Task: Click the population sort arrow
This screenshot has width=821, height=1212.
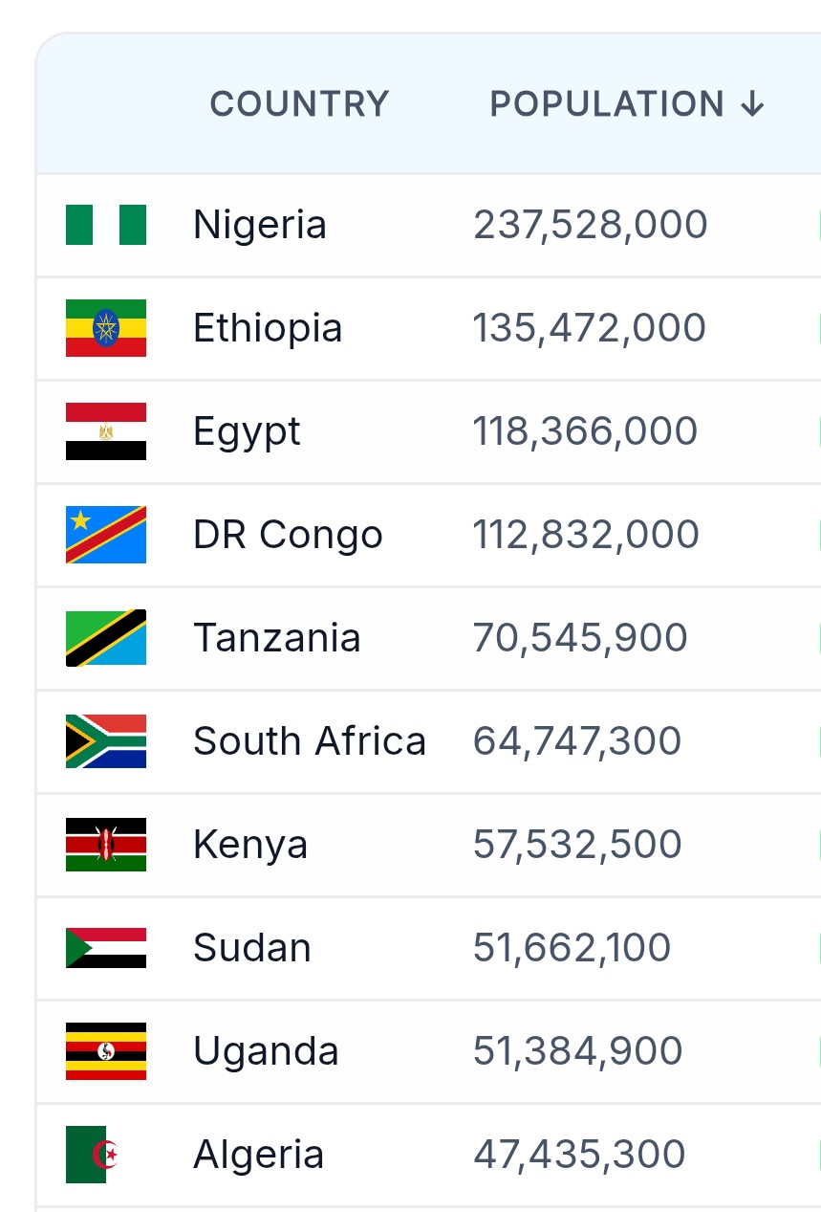Action: click(x=753, y=104)
